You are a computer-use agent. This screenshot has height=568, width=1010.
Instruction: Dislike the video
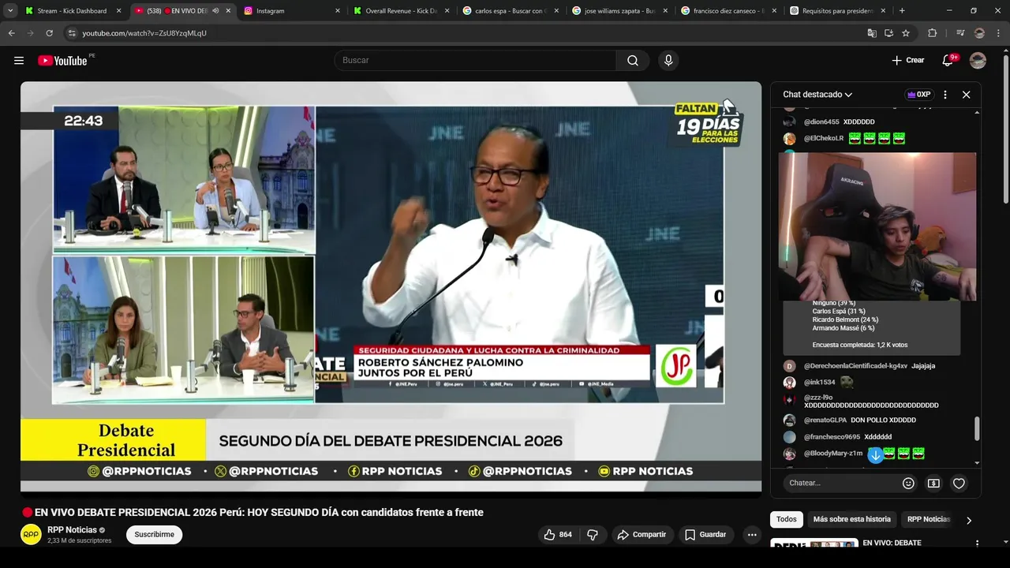pos(593,535)
